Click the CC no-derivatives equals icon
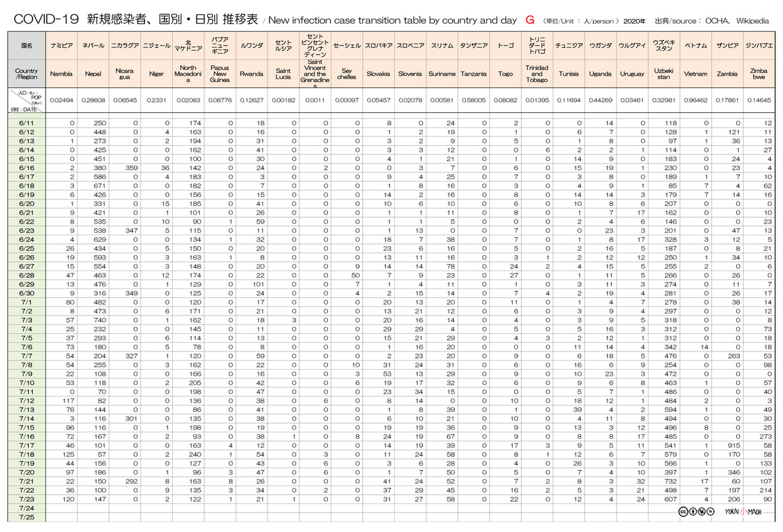 pyautogui.click(x=711, y=511)
